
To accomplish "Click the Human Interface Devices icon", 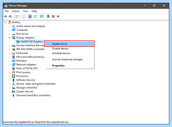I will (14, 45).
